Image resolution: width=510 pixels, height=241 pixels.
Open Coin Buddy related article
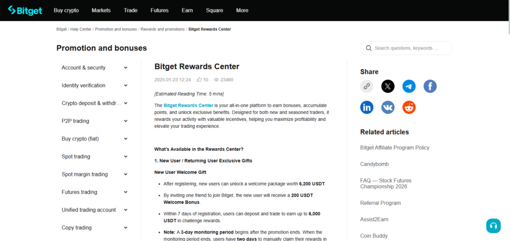374,236
